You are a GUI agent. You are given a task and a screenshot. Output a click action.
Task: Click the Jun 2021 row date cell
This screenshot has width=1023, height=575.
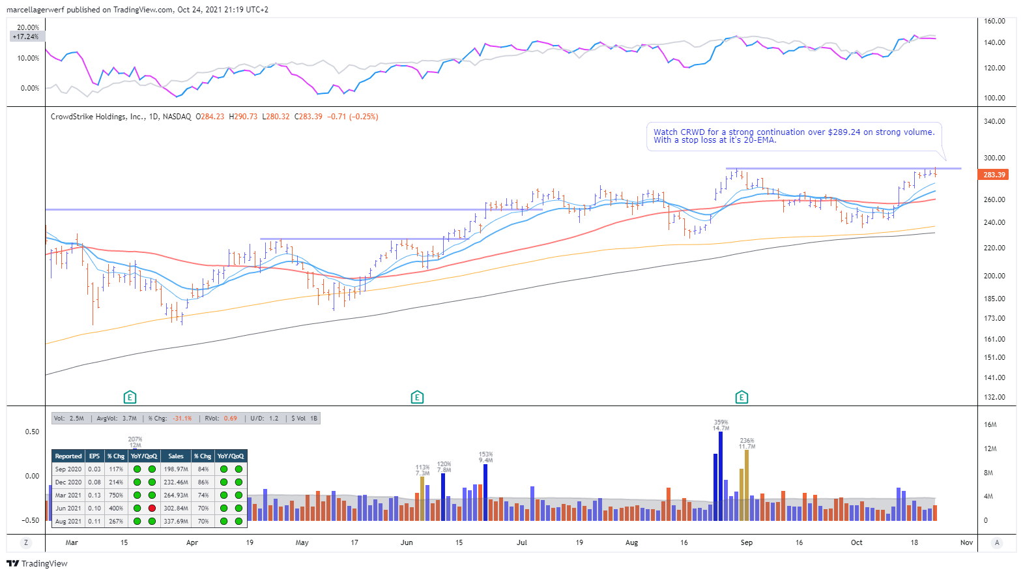(68, 509)
